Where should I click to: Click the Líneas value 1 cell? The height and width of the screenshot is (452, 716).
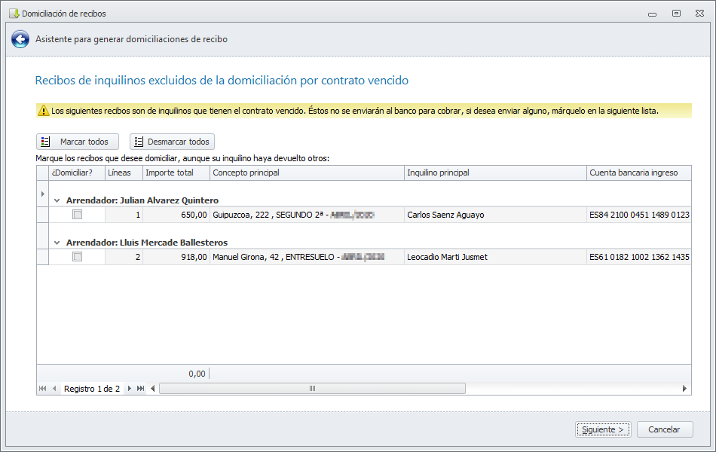click(x=124, y=215)
